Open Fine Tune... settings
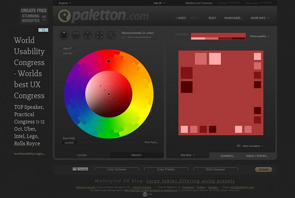The height and width of the screenshot is (198, 295). [x=151, y=142]
